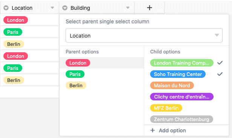232x138 pixels.
Task: Select Berlin under Parent options
Action: click(x=76, y=85)
